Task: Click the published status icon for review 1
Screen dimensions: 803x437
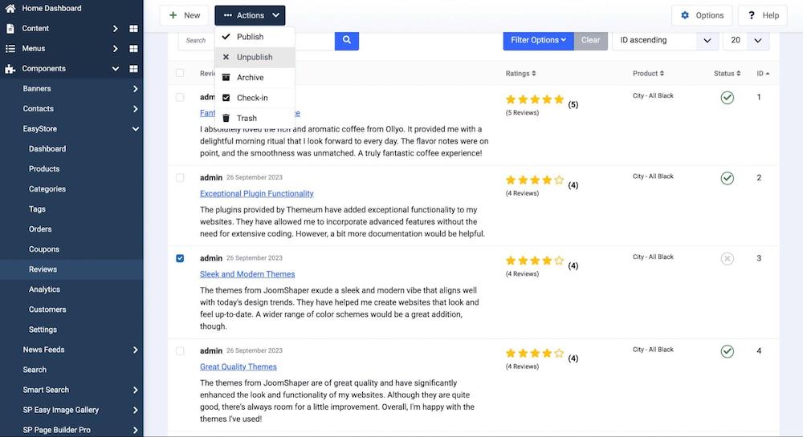Action: coord(727,98)
